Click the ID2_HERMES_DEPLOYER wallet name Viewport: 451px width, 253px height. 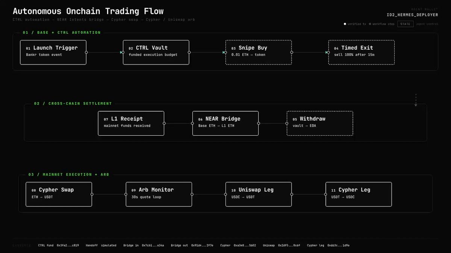pyautogui.click(x=413, y=15)
